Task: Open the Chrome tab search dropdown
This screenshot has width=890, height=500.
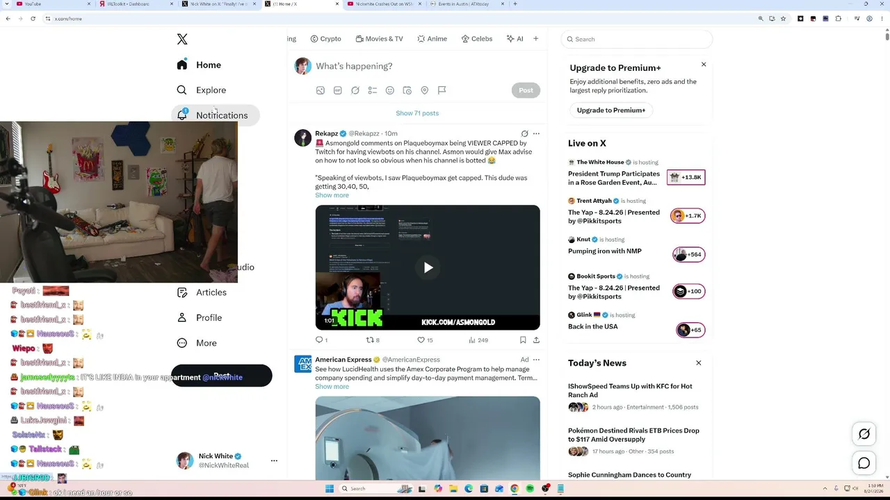Action: [8, 4]
